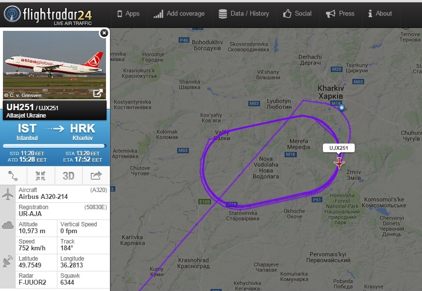This screenshot has height=291, width=422.
Task: Open the Social menu
Action: (297, 14)
